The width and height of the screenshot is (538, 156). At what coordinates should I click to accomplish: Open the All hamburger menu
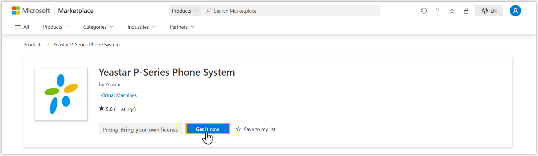tap(22, 27)
